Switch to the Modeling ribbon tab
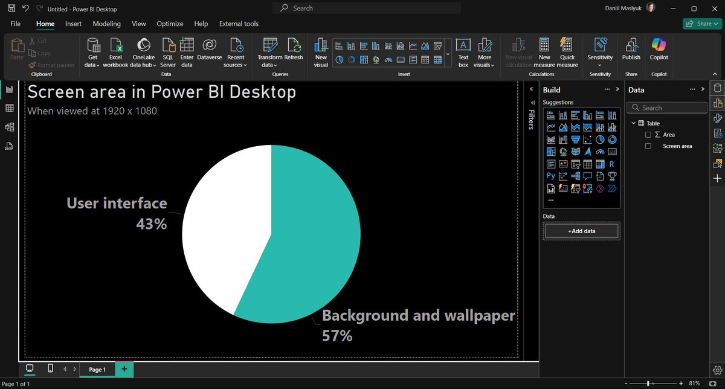The height and width of the screenshot is (389, 725). (x=106, y=24)
